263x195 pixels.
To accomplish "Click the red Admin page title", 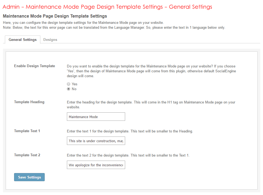I will [x=107, y=7].
